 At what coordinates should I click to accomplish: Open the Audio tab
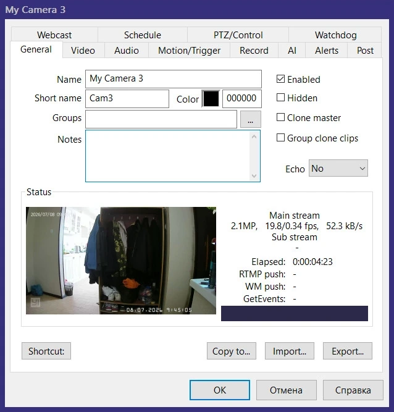(x=127, y=51)
